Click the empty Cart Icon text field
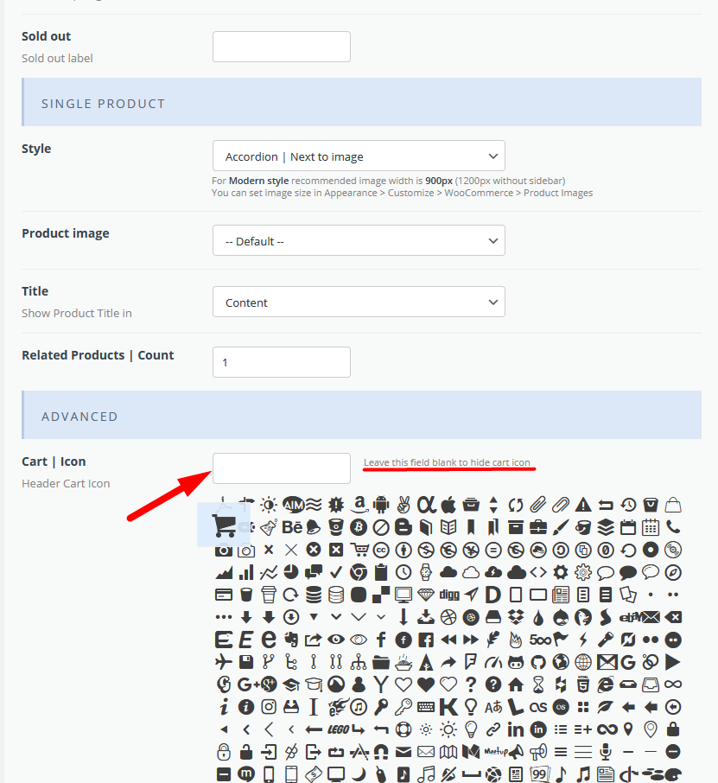Viewport: 718px width, 783px height. [x=282, y=468]
